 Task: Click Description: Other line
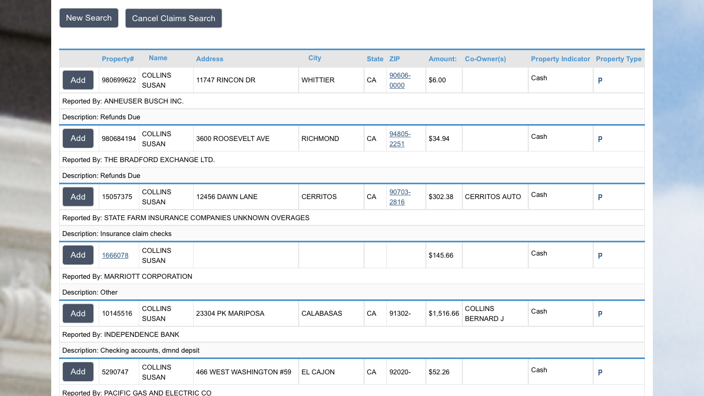point(352,292)
